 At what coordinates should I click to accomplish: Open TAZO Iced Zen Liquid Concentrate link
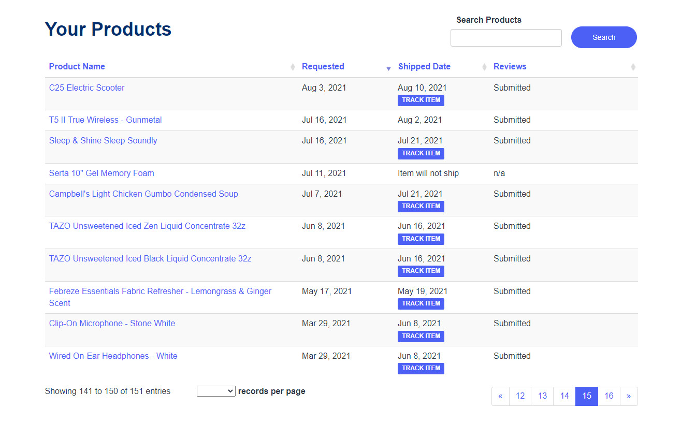(x=147, y=226)
